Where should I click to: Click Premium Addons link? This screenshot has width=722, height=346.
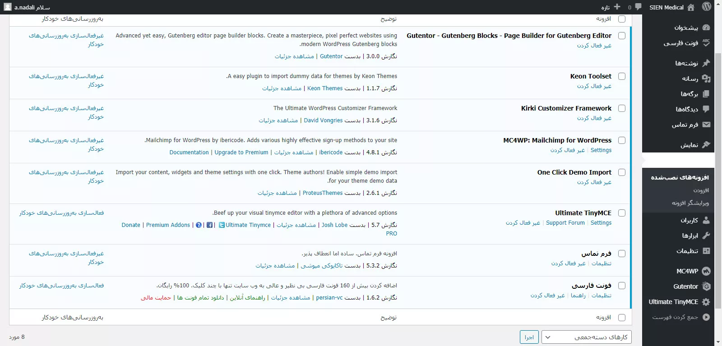168,225
